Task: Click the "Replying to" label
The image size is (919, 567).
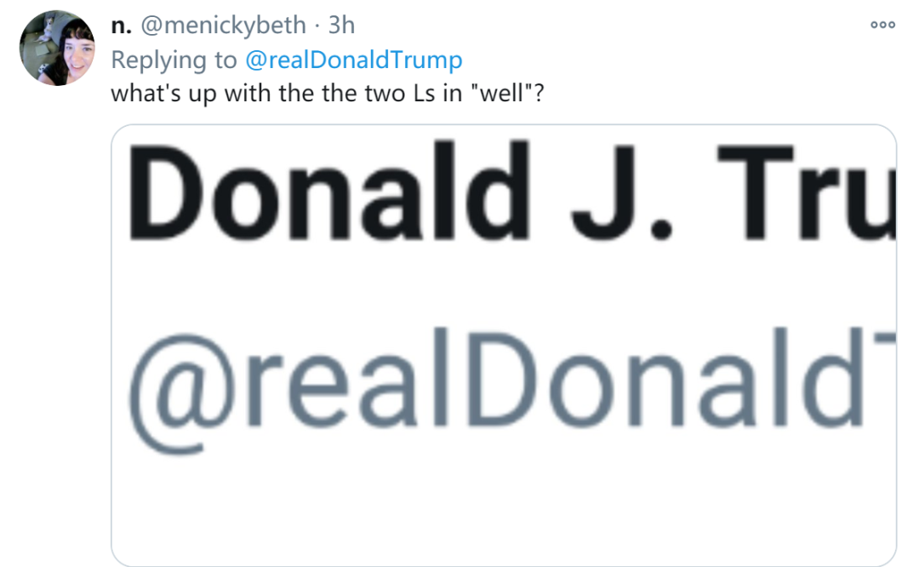Action: [174, 60]
